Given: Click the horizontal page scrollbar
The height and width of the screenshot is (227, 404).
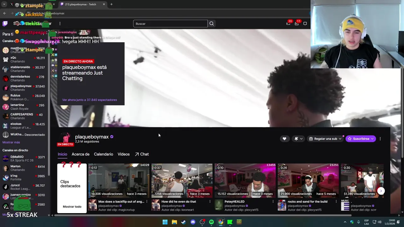Looking at the screenshot, I should point(203,216).
